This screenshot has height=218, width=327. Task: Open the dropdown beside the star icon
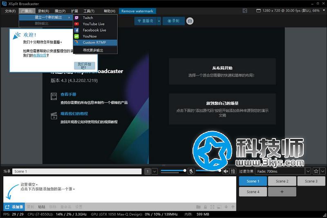coord(323,171)
